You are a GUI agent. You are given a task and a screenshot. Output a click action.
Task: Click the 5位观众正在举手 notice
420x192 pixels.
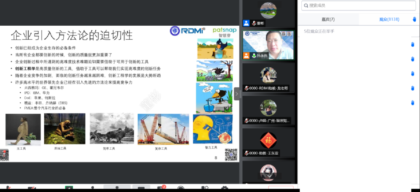[x=319, y=31]
